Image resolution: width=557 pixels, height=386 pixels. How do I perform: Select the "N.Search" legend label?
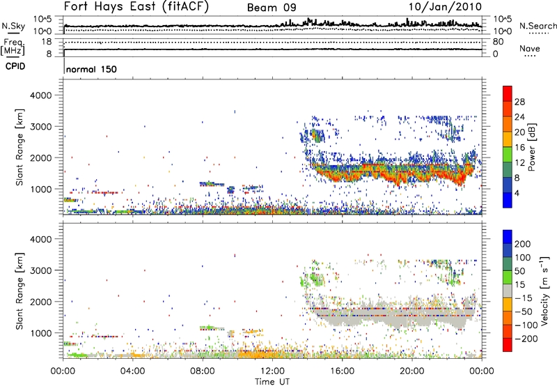[538, 26]
